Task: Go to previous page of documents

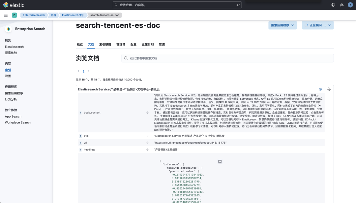Action: [x=78, y=71]
